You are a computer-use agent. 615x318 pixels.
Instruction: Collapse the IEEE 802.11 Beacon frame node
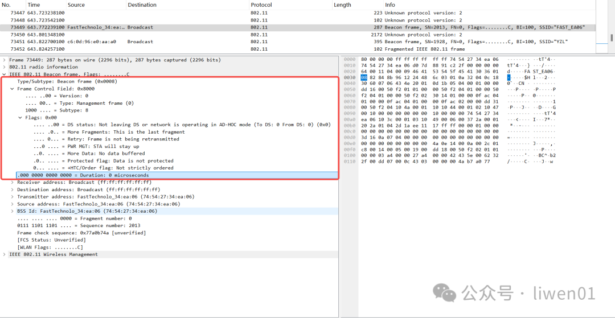5,75
